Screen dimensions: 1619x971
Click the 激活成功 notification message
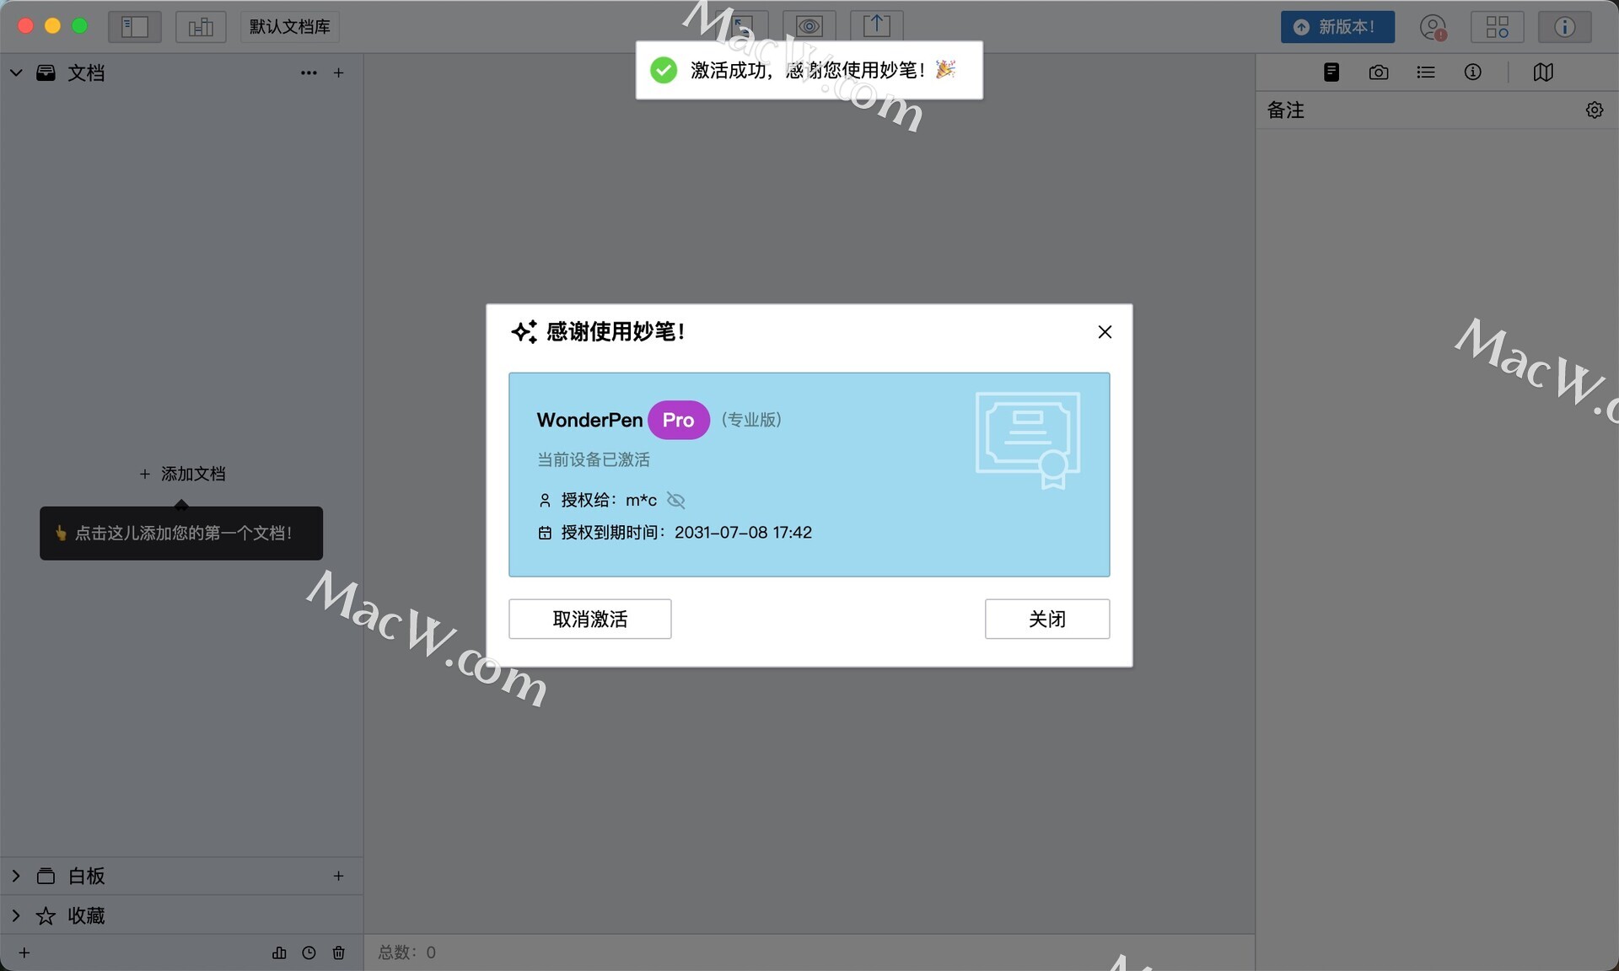coord(809,70)
